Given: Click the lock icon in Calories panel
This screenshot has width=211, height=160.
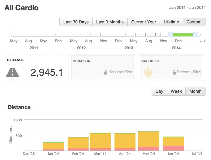Looking at the screenshot, I should tap(174, 72).
